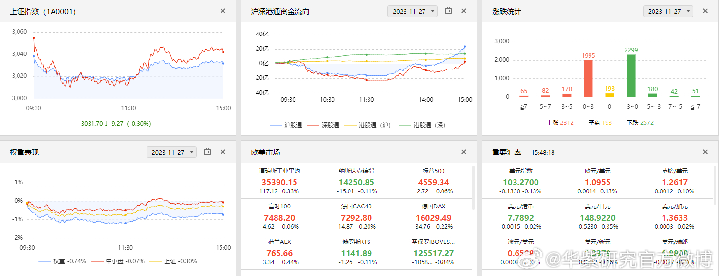Close the 欧美市场 panel
Screen dimensions: 719x276
[464, 152]
